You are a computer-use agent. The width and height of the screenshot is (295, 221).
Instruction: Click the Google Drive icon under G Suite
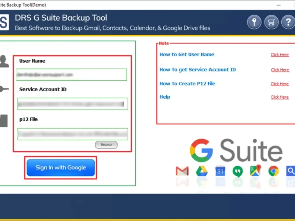(202, 171)
